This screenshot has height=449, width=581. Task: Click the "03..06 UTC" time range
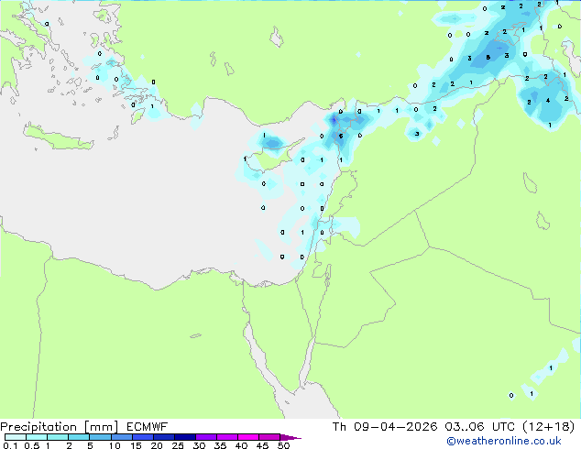pos(479,427)
